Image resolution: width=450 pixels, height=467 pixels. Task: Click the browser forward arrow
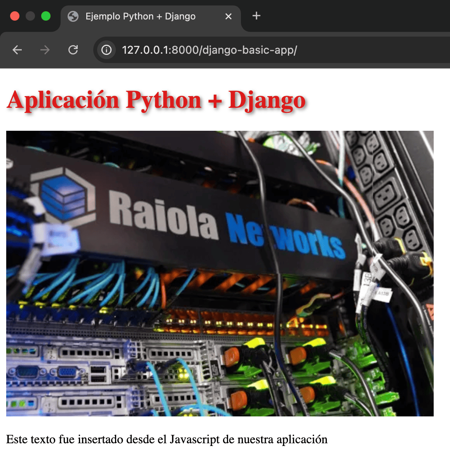(x=45, y=50)
